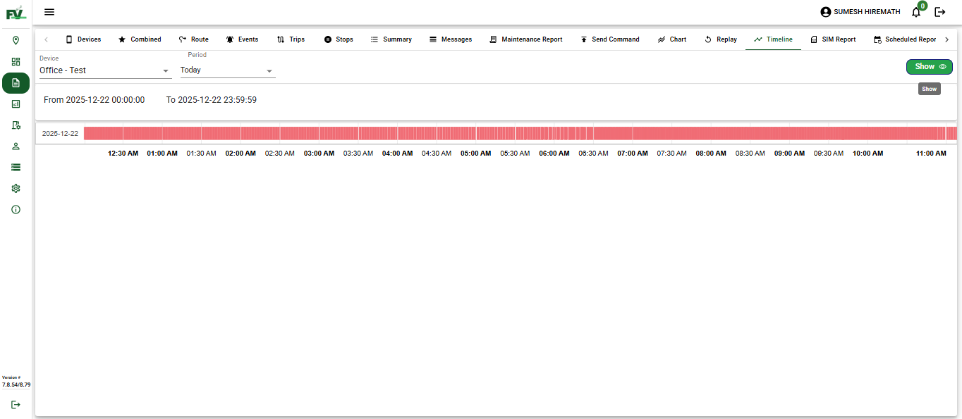This screenshot has height=419, width=962.
Task: Click the green Show button
Action: pyautogui.click(x=925, y=66)
